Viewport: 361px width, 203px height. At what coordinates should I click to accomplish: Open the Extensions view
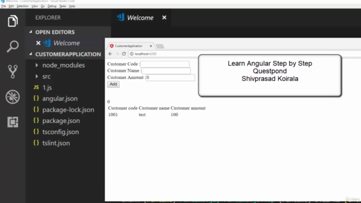click(x=12, y=122)
